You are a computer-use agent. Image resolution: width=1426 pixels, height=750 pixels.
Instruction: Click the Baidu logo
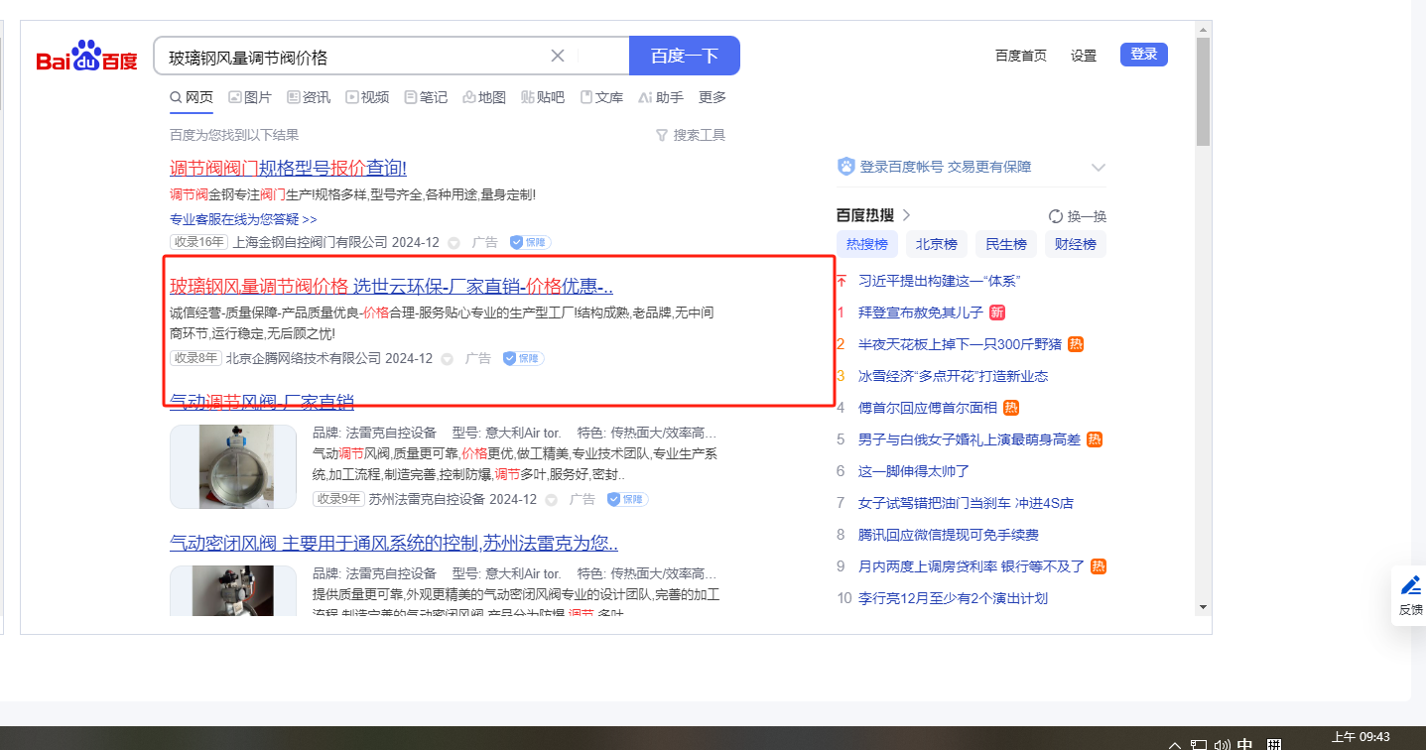[87, 58]
